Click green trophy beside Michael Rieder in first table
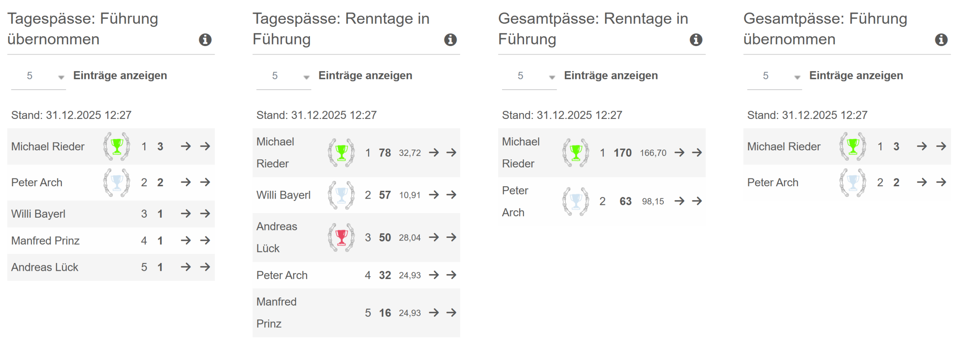959x346 pixels. (117, 146)
